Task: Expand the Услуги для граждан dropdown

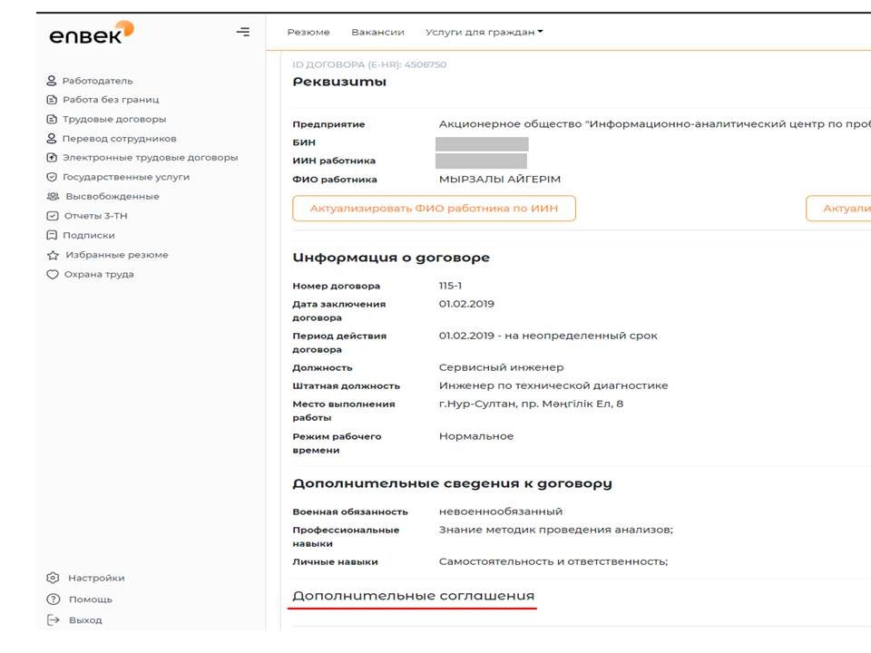Action: tap(484, 33)
